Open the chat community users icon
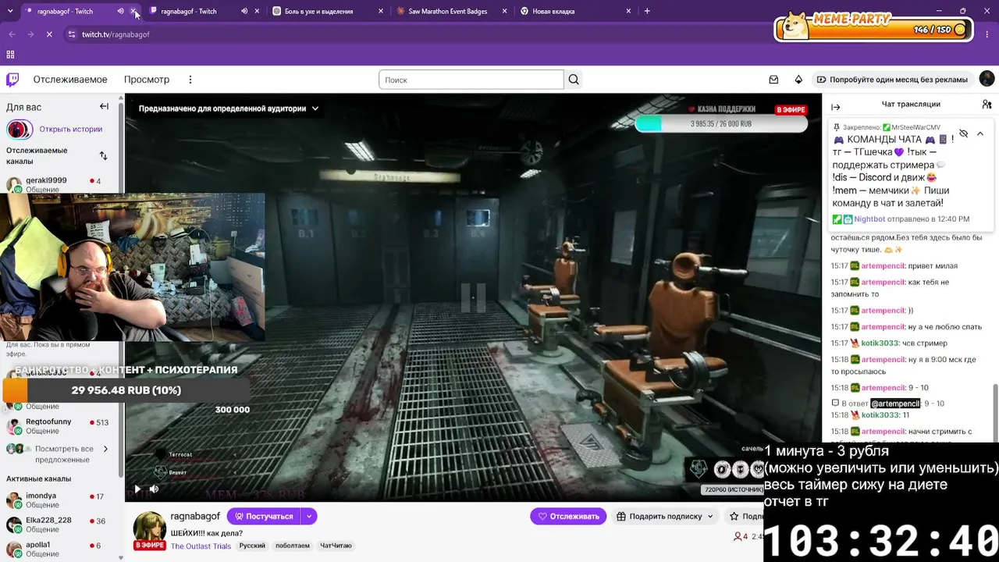999x562 pixels. pyautogui.click(x=987, y=104)
